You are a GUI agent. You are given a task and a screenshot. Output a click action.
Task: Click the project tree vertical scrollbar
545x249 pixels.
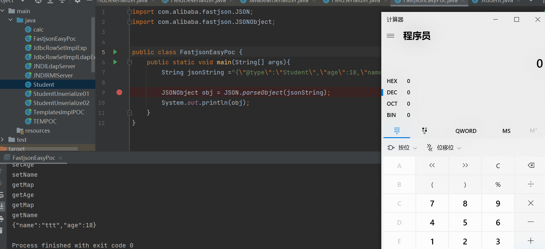click(93, 45)
